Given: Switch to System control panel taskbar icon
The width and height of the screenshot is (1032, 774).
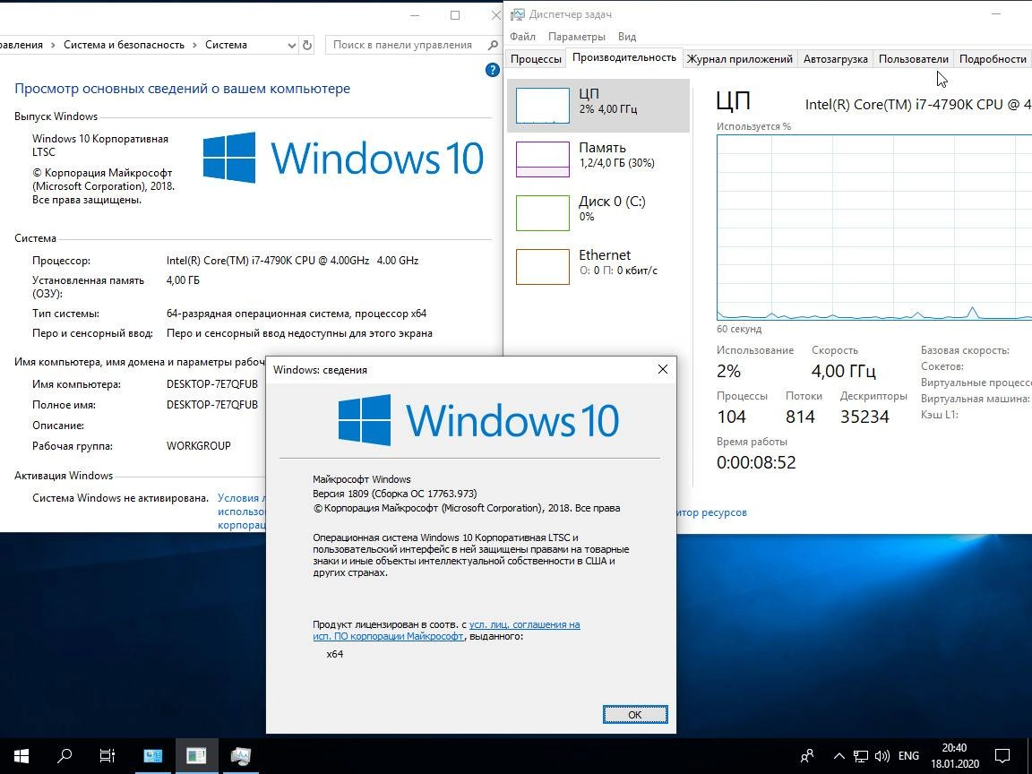Looking at the screenshot, I should (x=152, y=755).
